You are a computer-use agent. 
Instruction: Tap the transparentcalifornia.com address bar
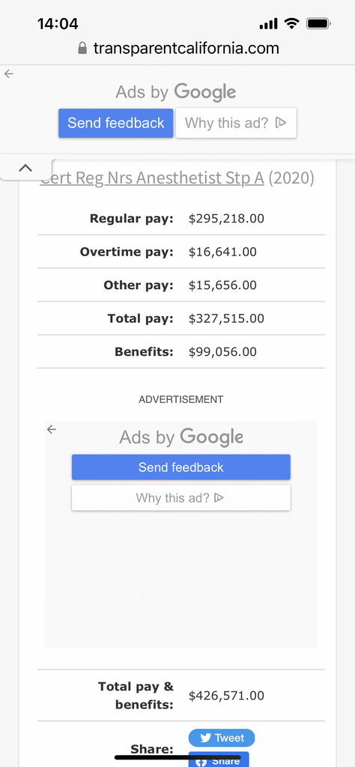tap(178, 48)
